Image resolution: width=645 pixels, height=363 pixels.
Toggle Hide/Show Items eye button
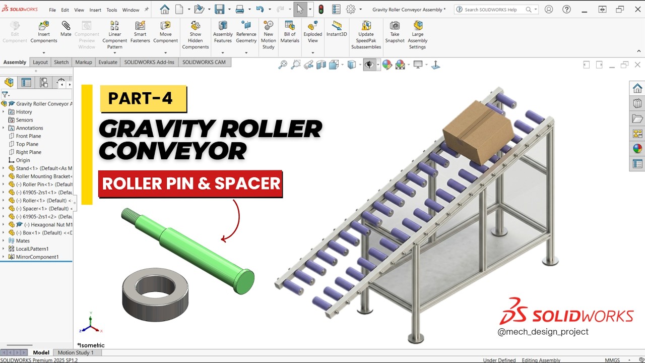pyautogui.click(x=369, y=65)
